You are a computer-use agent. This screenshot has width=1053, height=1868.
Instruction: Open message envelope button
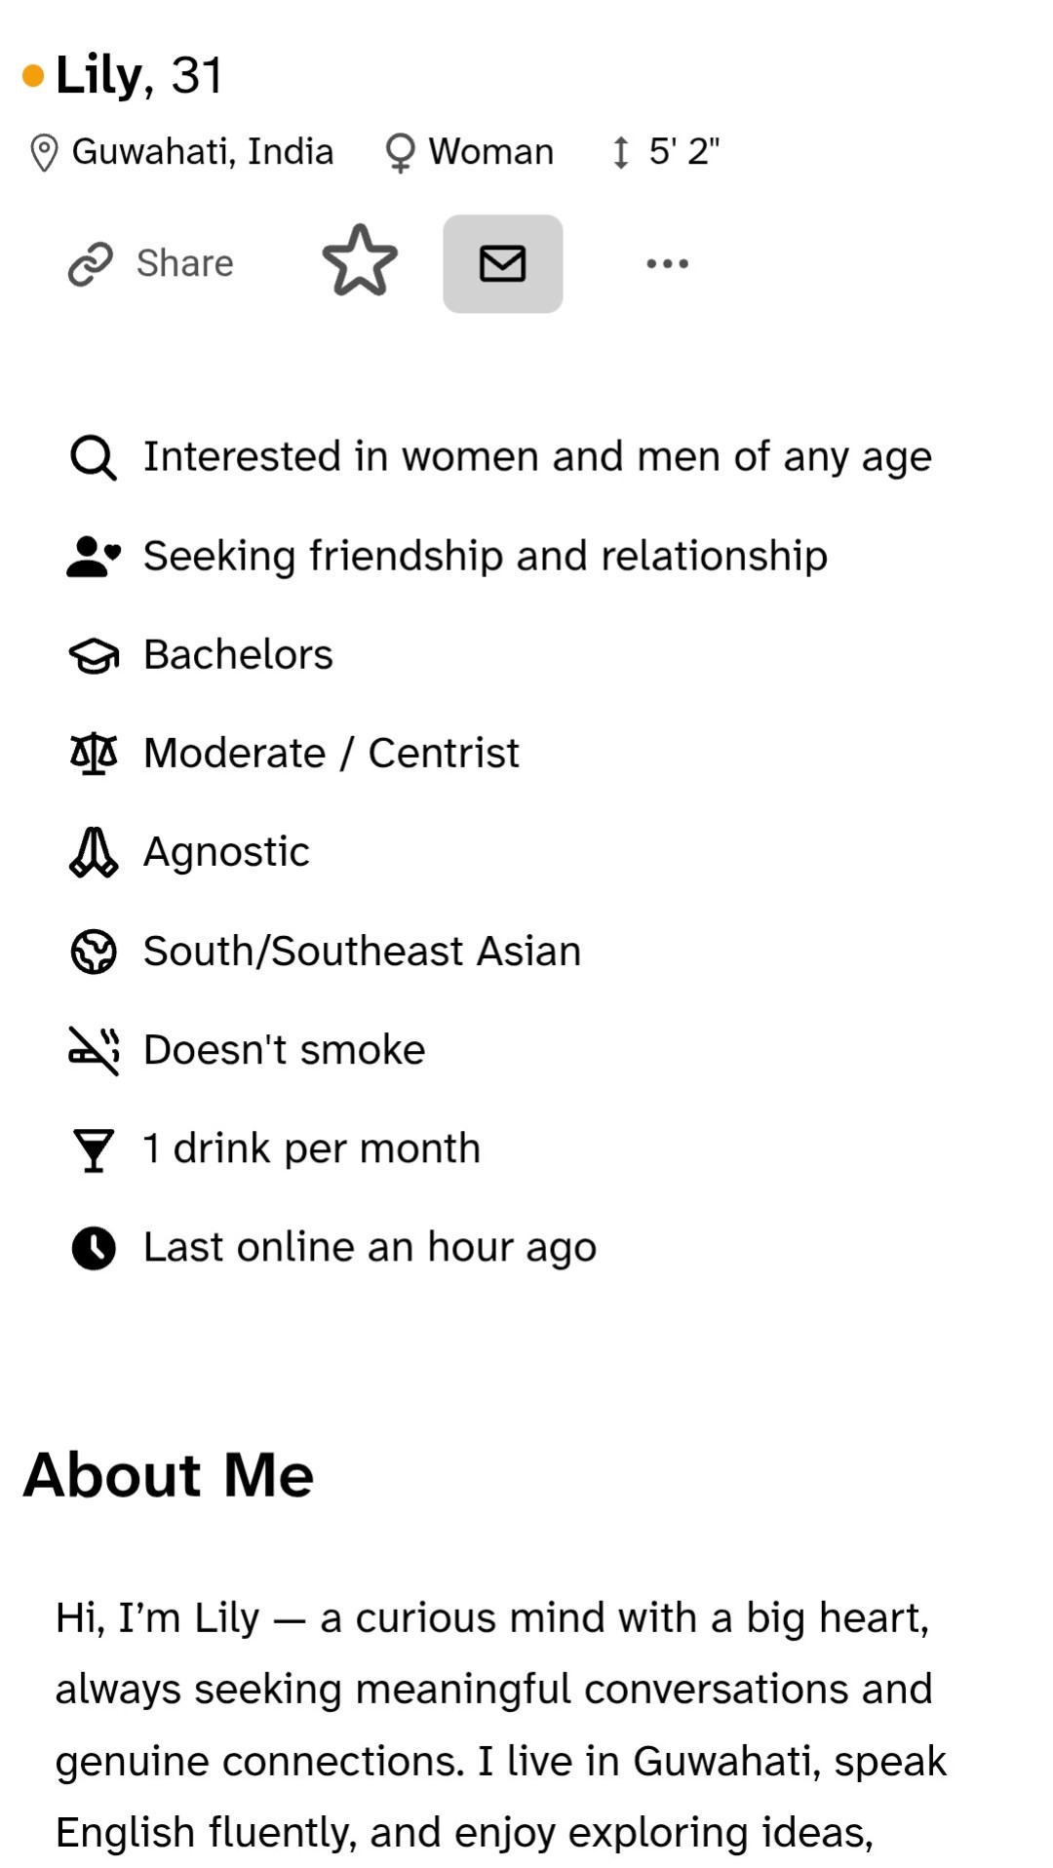tap(502, 264)
